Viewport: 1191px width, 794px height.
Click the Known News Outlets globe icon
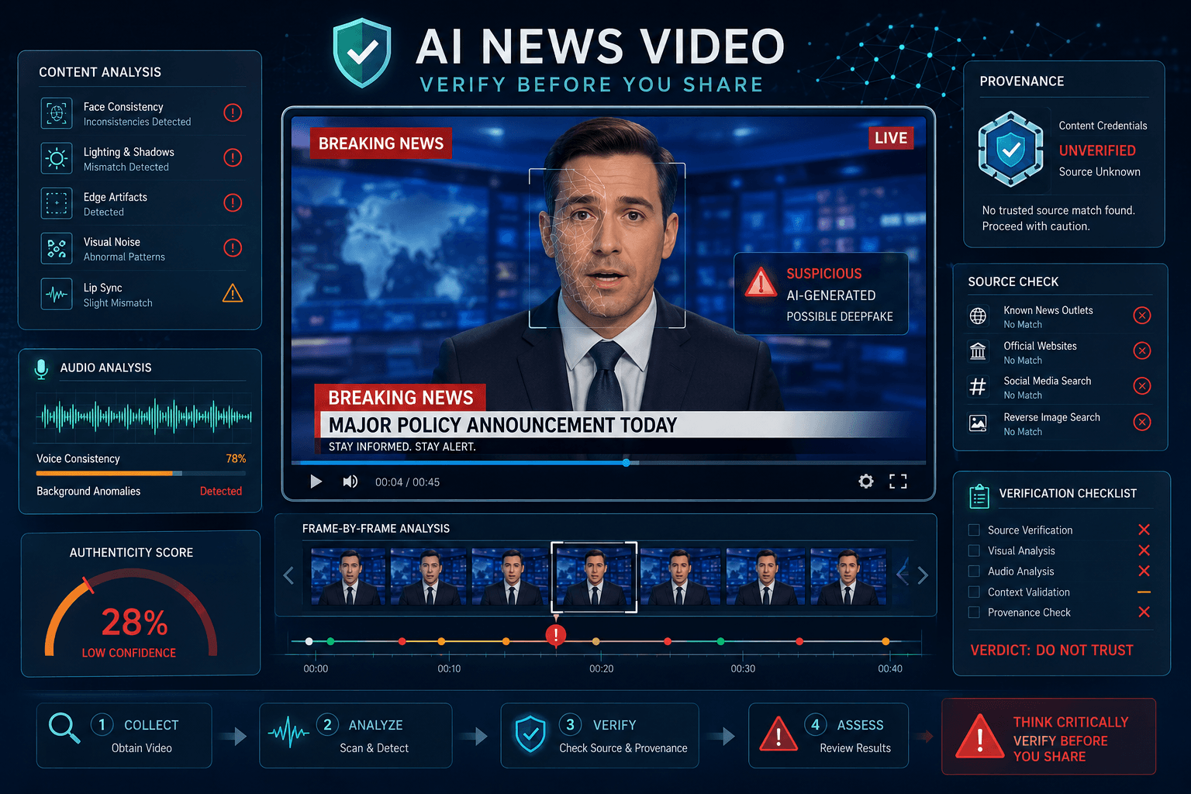[x=978, y=316]
